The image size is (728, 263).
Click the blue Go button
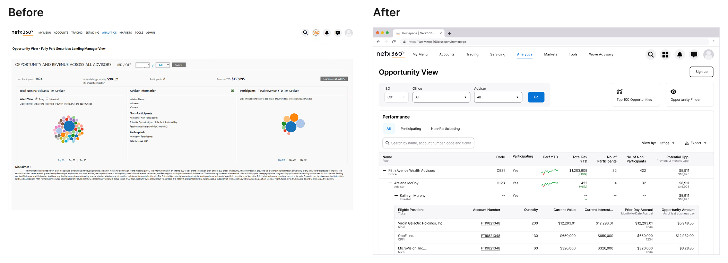click(536, 97)
